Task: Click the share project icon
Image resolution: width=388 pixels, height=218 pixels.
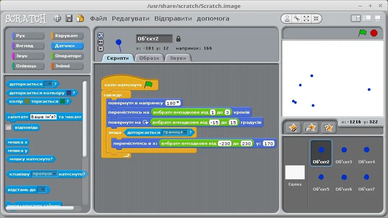Action: (x=80, y=19)
